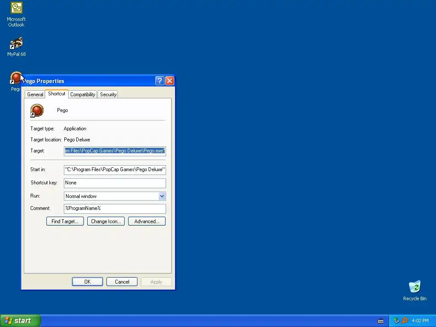The image size is (436, 327).
Task: Select the Shortcut tab
Action: click(x=57, y=94)
